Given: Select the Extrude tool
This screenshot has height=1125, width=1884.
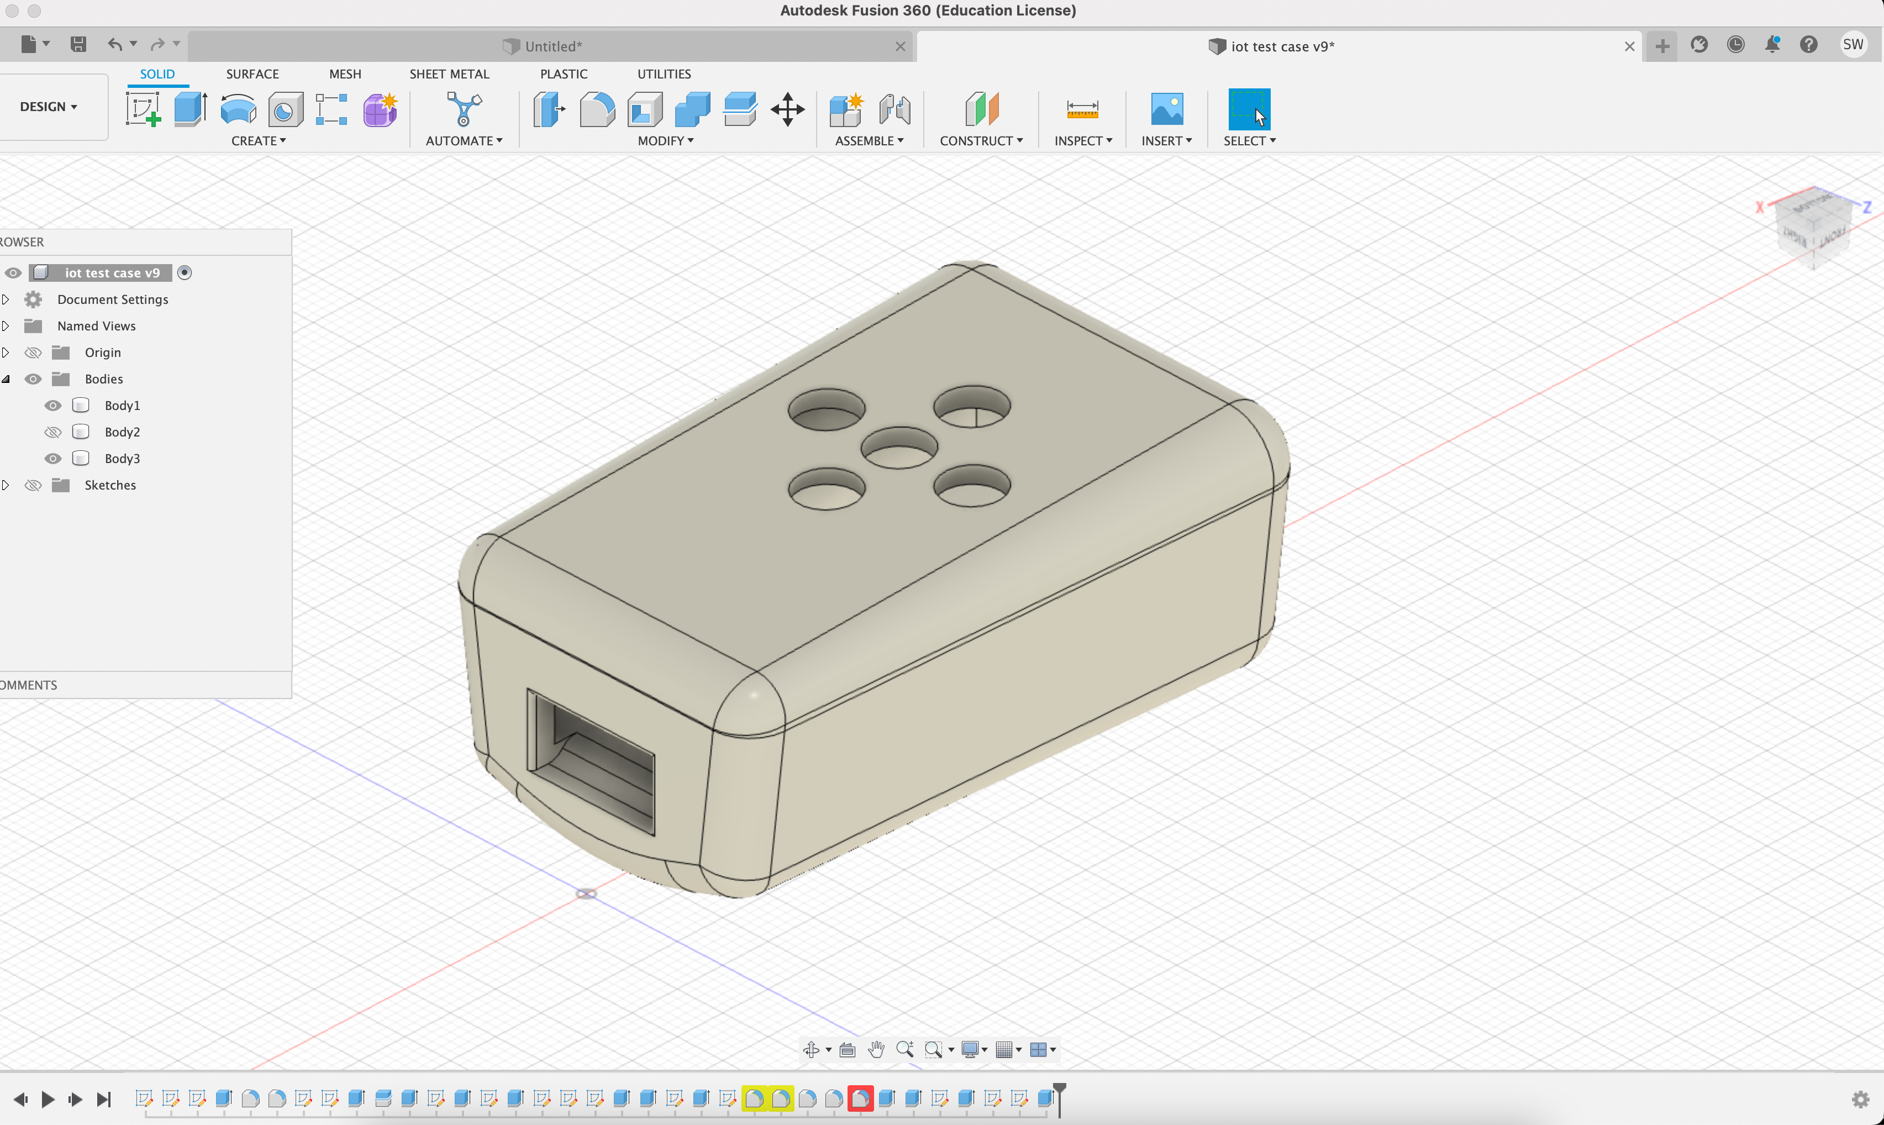Looking at the screenshot, I should coord(190,109).
